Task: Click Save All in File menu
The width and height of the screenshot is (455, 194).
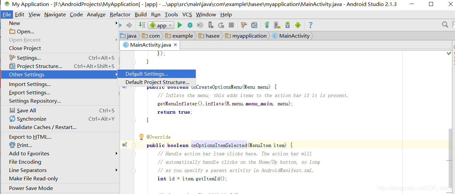Action: point(60,111)
